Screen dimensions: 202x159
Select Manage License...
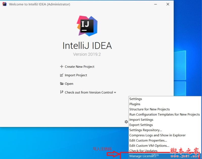165,156
